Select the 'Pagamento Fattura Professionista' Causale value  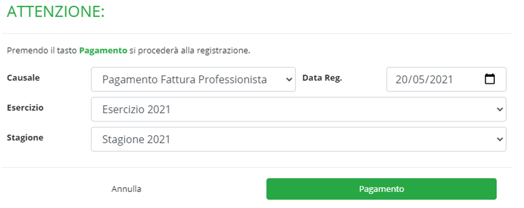click(185, 79)
